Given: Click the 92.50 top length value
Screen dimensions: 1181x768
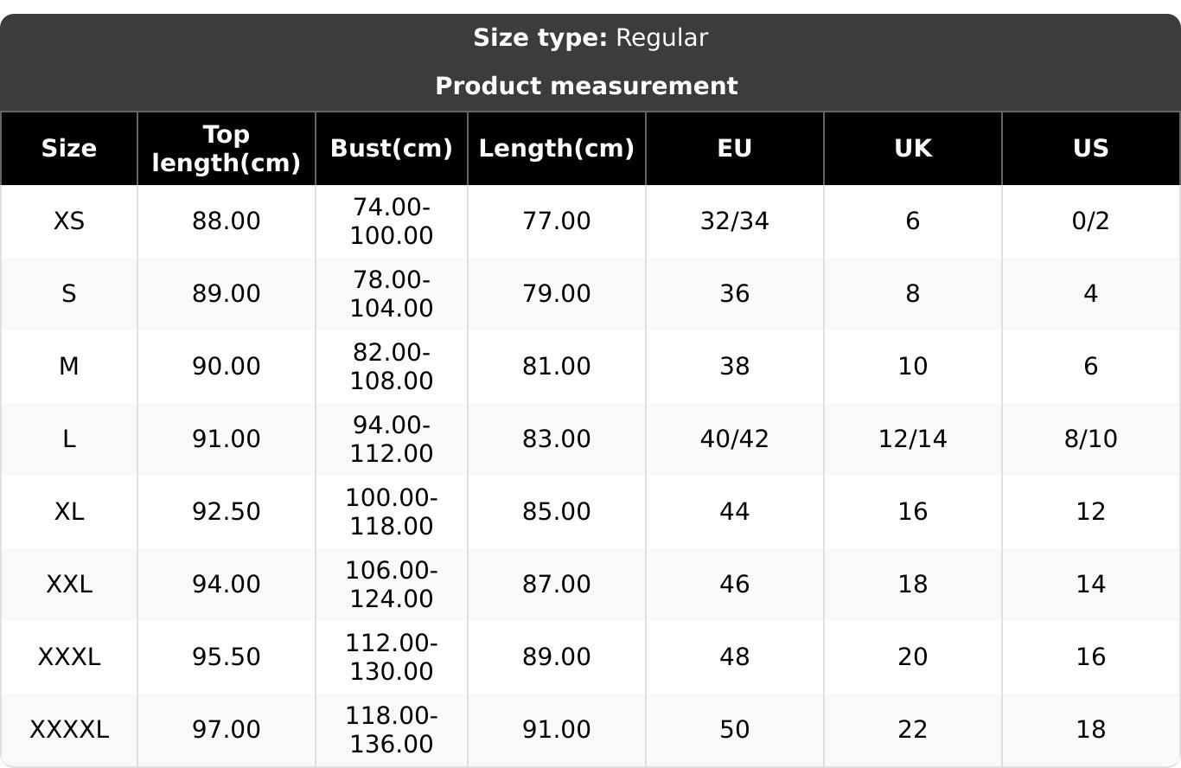Looking at the screenshot, I should pyautogui.click(x=227, y=512).
